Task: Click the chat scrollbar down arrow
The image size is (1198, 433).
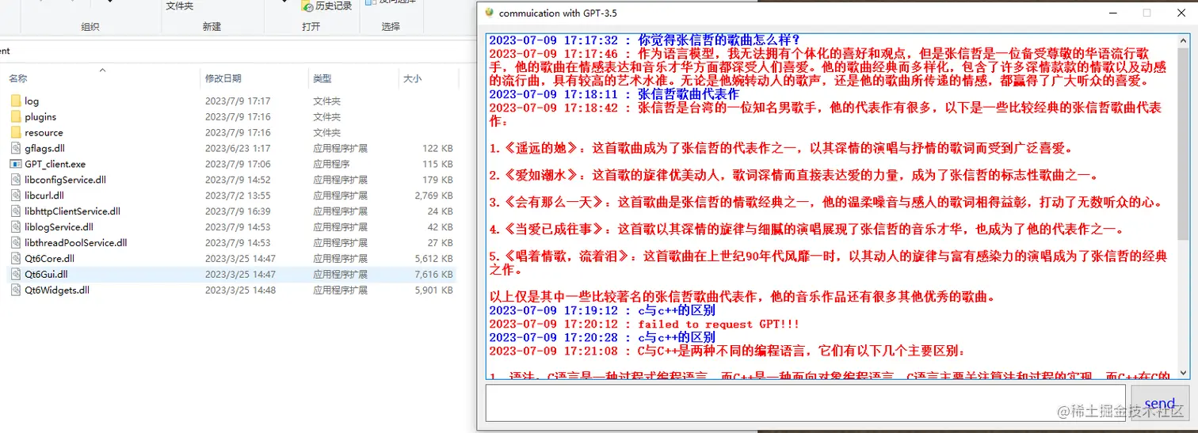Action: tap(1184, 373)
